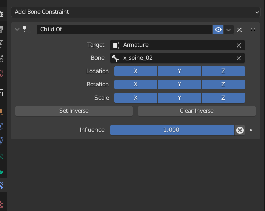
Task: Toggle Rotation X axis
Action: point(136,84)
